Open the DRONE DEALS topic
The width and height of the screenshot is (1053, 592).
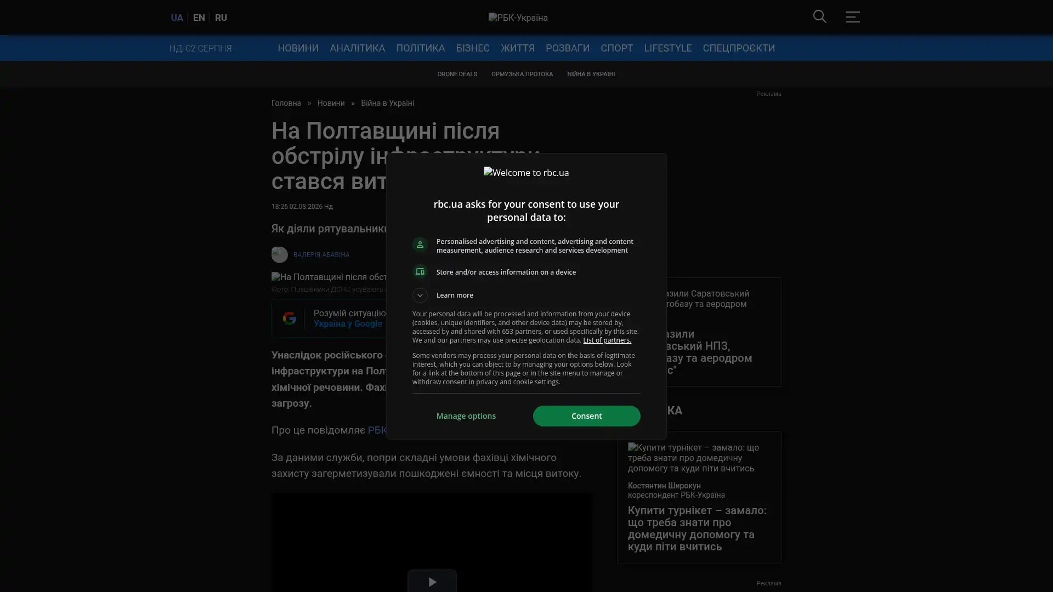[457, 74]
